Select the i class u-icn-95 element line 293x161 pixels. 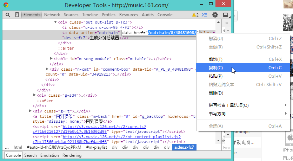pyautogui.click(x=102, y=27)
